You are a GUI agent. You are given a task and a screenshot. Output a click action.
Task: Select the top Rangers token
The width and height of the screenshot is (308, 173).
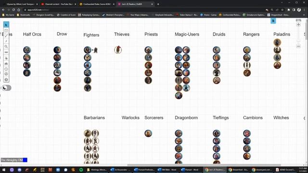pos(247,50)
